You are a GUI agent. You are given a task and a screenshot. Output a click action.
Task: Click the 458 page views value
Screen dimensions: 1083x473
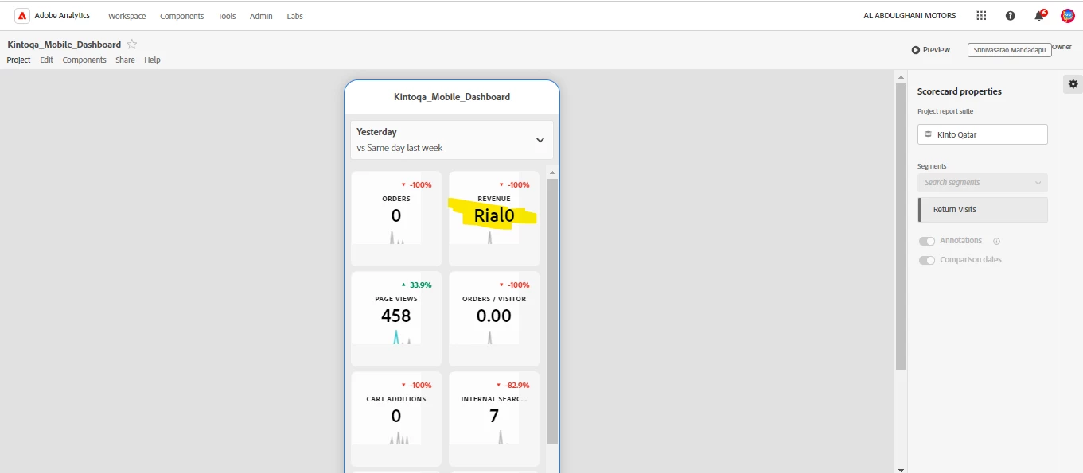(x=396, y=316)
